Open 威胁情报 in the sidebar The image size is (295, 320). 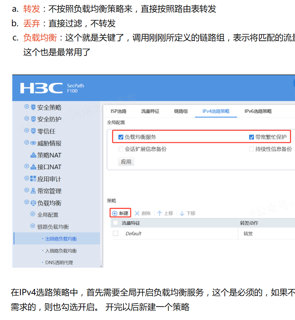pos(49,143)
